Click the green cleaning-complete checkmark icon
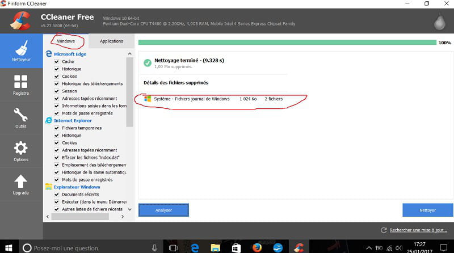The width and height of the screenshot is (454, 253). point(148,63)
